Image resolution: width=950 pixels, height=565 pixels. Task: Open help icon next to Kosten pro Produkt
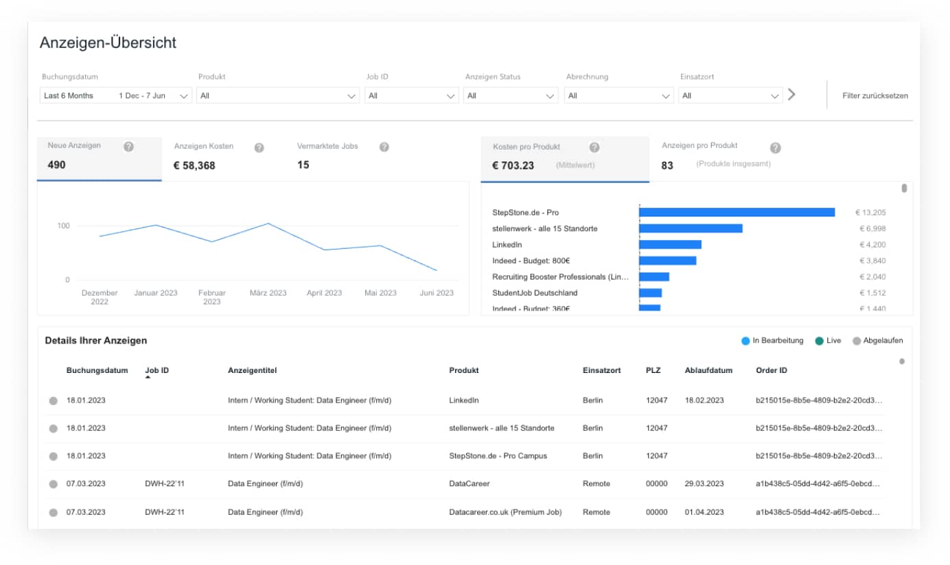pos(594,147)
